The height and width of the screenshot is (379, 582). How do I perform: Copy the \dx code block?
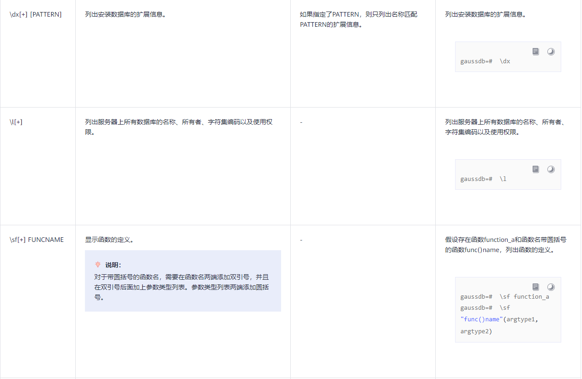[x=535, y=52]
